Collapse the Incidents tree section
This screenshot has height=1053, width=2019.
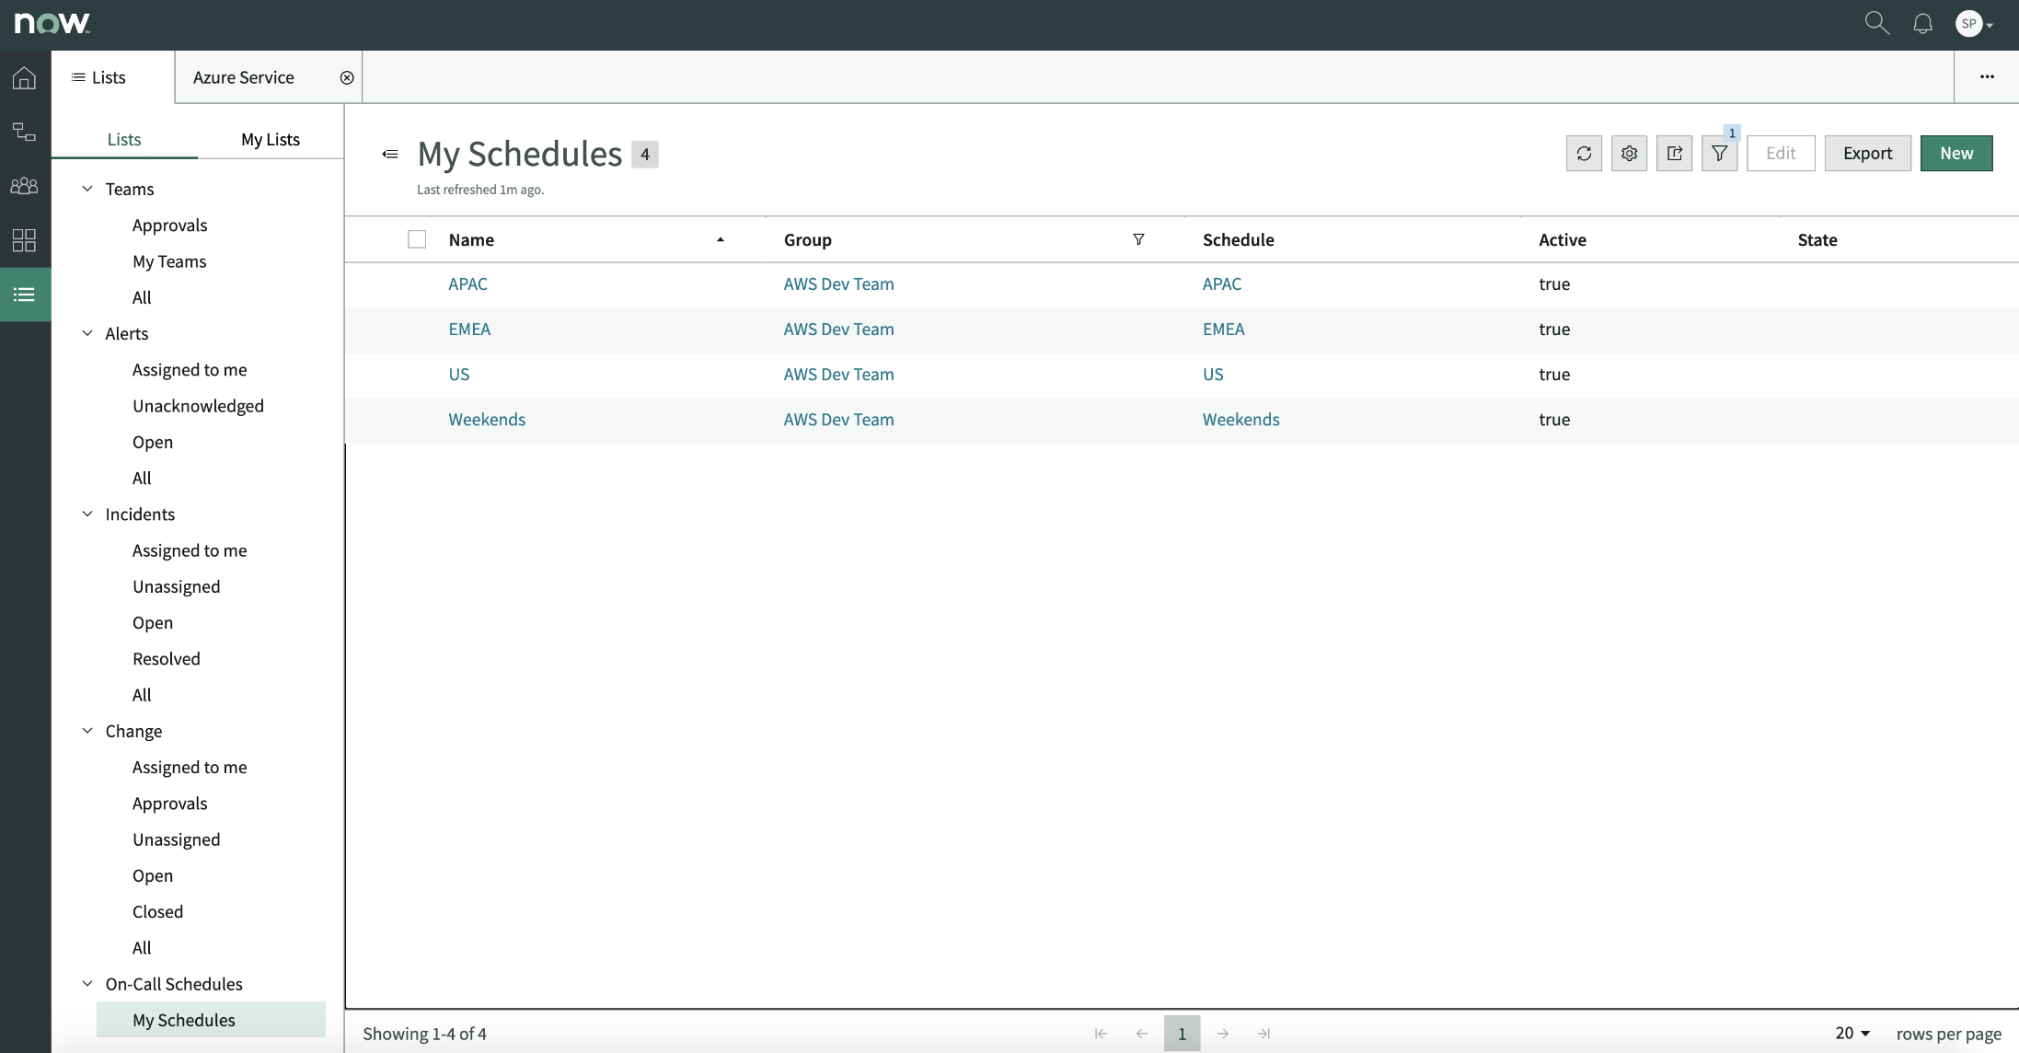pos(87,514)
